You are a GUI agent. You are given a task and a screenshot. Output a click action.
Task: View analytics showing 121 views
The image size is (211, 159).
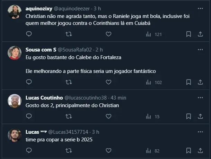[x=154, y=34]
